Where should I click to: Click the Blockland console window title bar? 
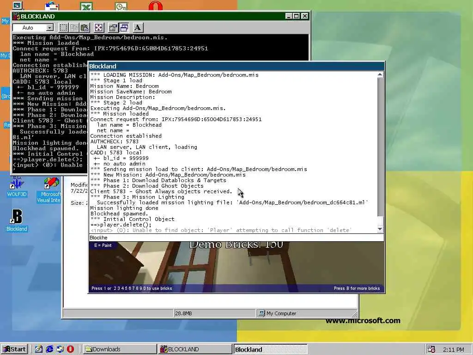click(x=236, y=66)
